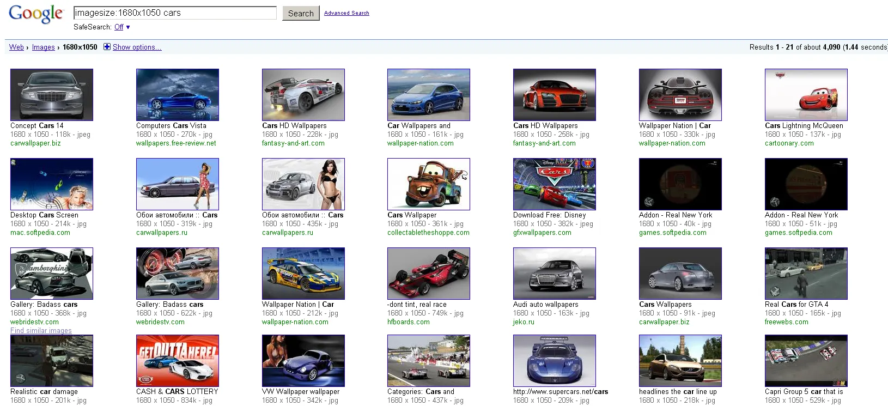Open the Categories: Cars and thumbnail
888x406 pixels.
click(429, 361)
